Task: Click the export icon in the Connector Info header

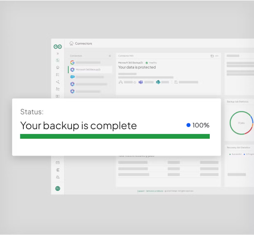Action: coord(212,56)
